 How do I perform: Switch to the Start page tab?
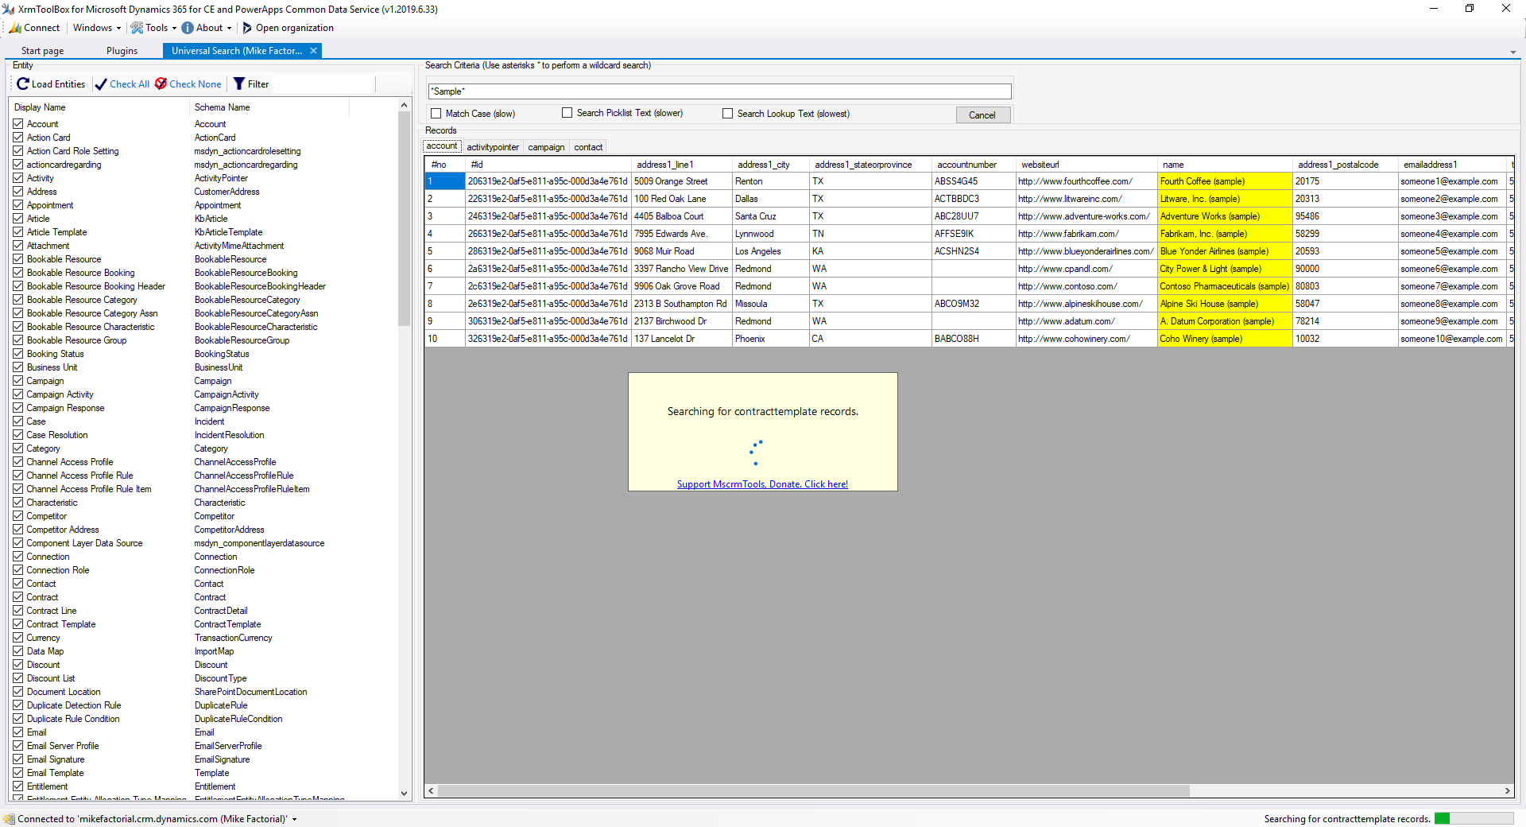click(x=42, y=51)
